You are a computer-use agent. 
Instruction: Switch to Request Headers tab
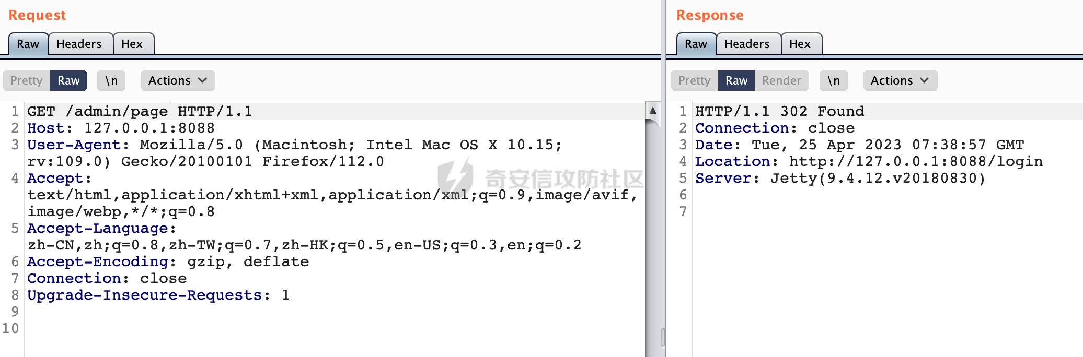[x=79, y=44]
